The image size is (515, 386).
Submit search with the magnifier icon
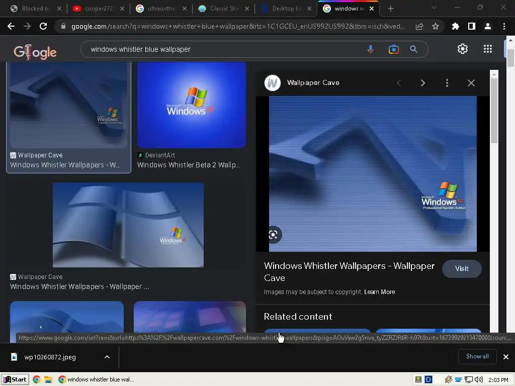tap(413, 49)
